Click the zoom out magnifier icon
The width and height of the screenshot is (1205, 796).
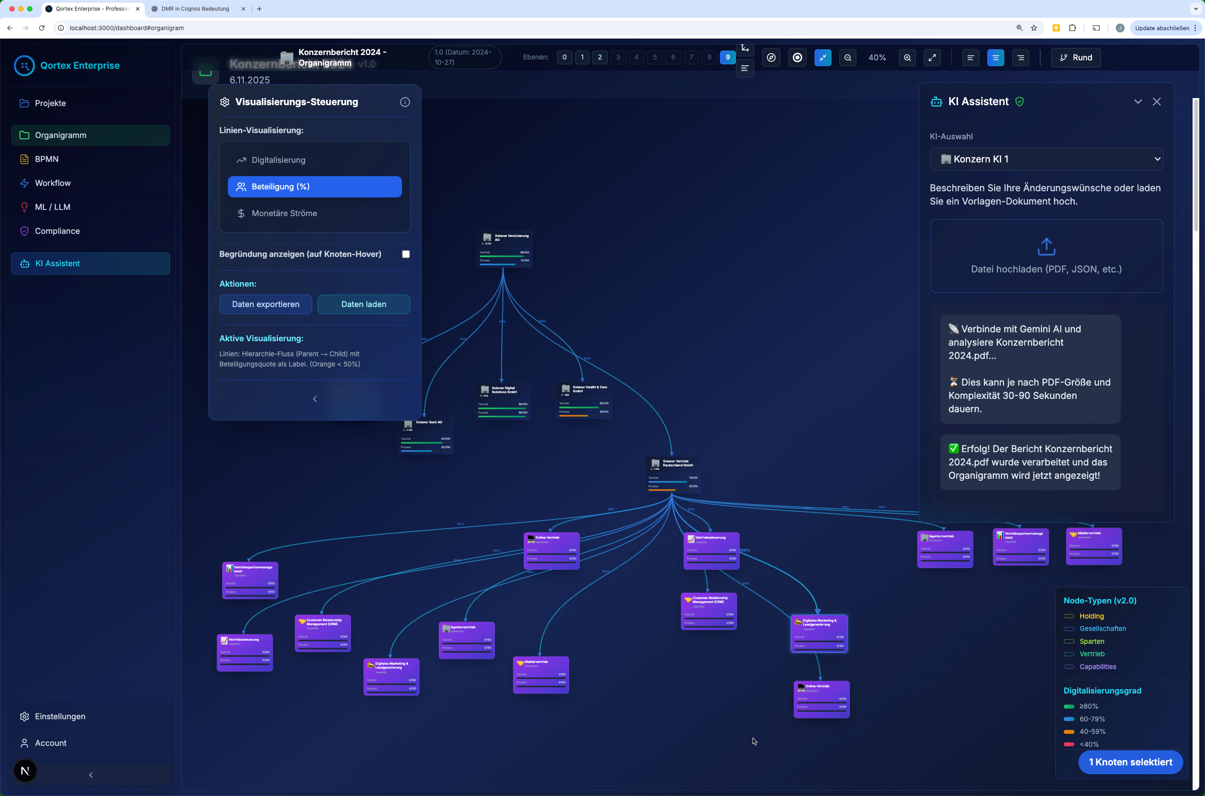[848, 58]
